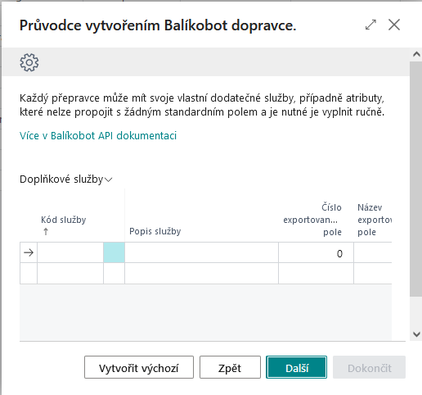This screenshot has height=395, width=422.
Task: Expand the Doplňkové služby menu chevron
Action: [x=109, y=179]
